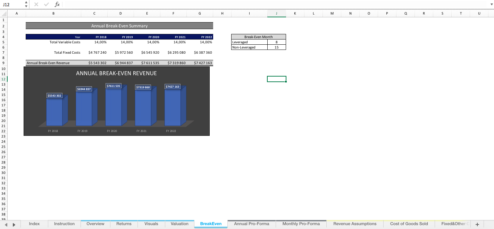Open the Annual Pro-Forma sheet
This screenshot has width=494, height=229.
pyautogui.click(x=251, y=224)
